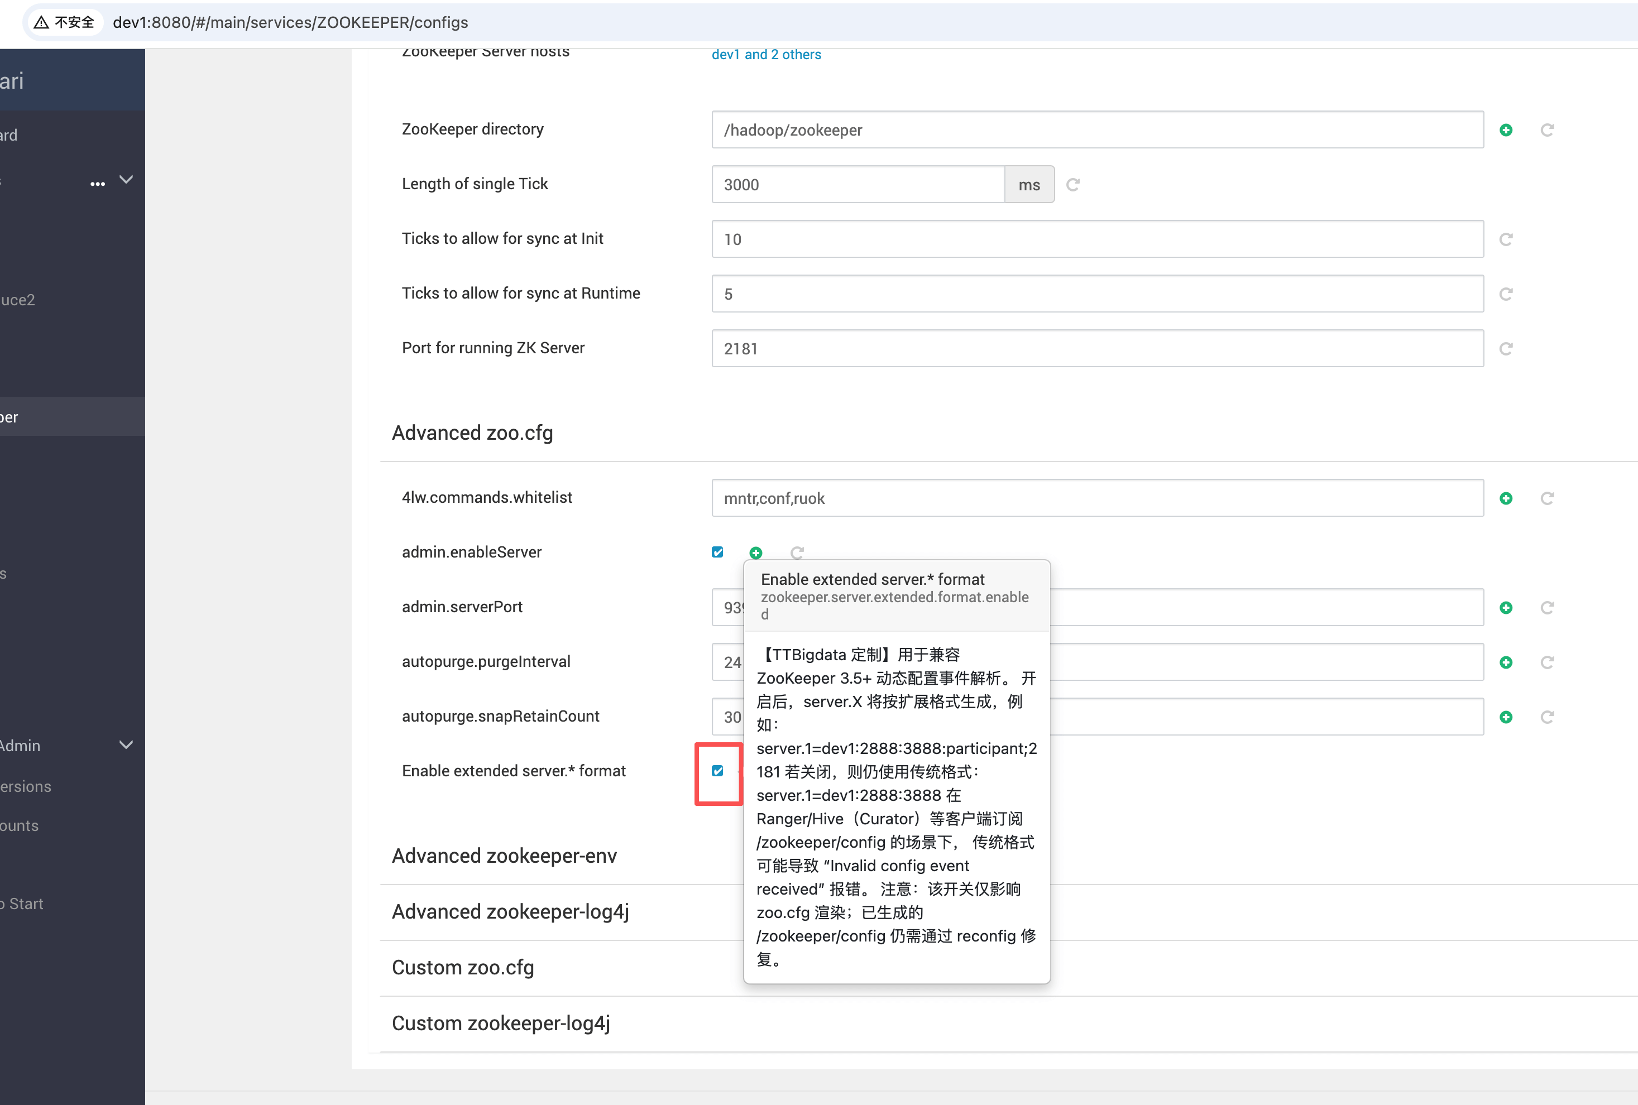This screenshot has height=1105, width=1638.
Task: Click undo icon for autopurge.snapRetainCount
Action: pyautogui.click(x=1547, y=717)
